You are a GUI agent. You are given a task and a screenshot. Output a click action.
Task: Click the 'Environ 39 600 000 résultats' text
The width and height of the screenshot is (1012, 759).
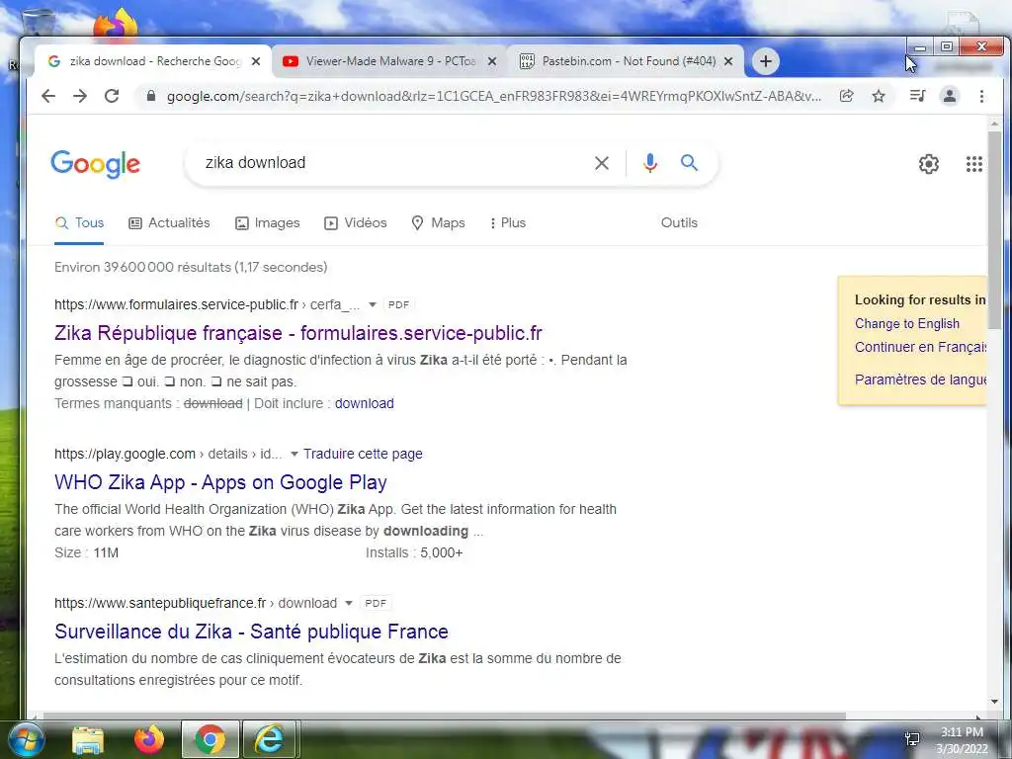(x=191, y=267)
